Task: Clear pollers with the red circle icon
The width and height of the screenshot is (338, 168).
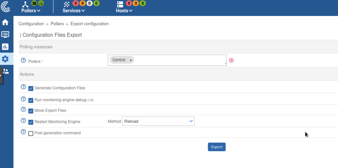Action: click(231, 60)
